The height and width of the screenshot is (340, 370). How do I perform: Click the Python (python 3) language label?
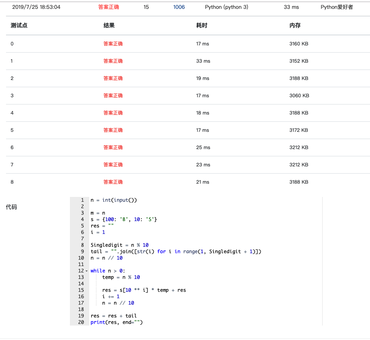(227, 7)
